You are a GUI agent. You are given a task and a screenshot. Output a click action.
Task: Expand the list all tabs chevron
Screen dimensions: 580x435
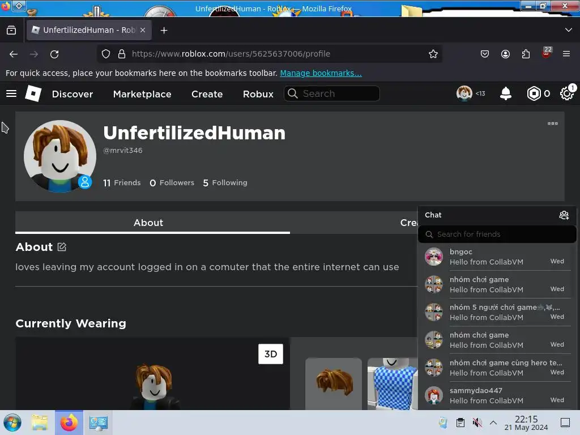(x=569, y=30)
